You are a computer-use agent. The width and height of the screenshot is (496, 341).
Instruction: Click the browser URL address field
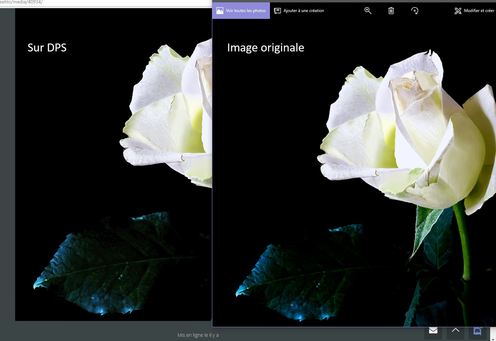(x=99, y=2)
